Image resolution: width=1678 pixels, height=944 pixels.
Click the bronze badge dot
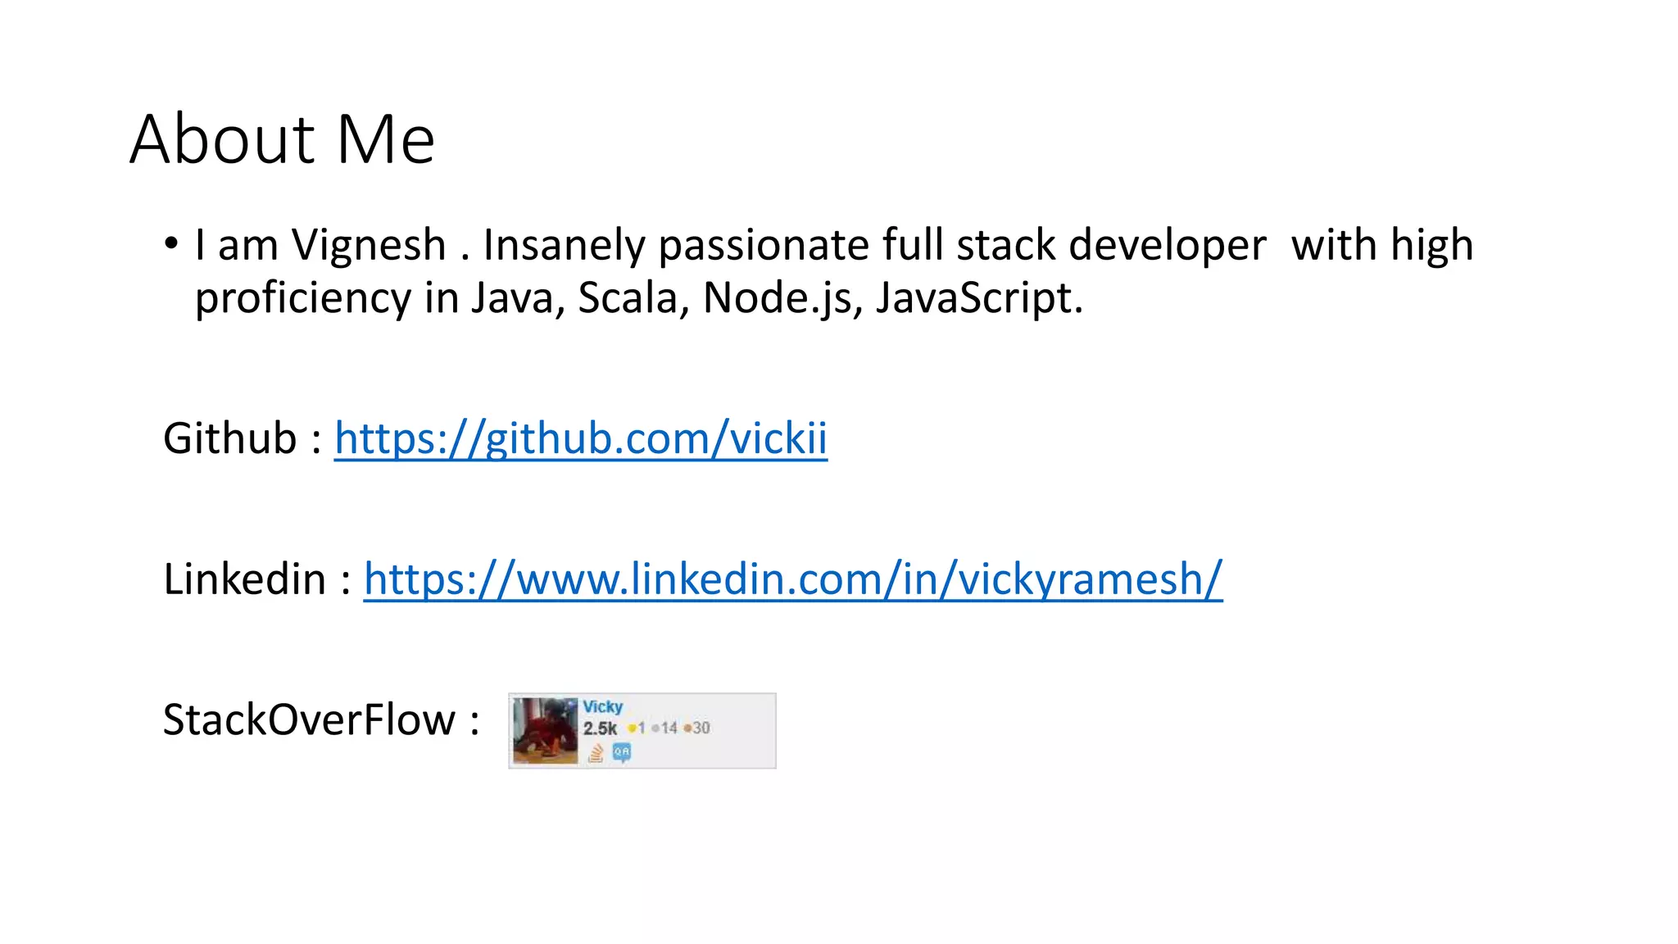[x=687, y=728]
